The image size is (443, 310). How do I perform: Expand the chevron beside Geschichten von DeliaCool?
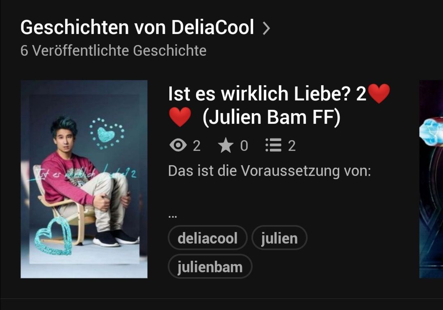pyautogui.click(x=266, y=28)
